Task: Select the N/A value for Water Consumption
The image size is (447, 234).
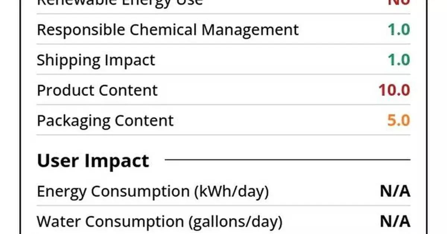Action: (x=395, y=222)
